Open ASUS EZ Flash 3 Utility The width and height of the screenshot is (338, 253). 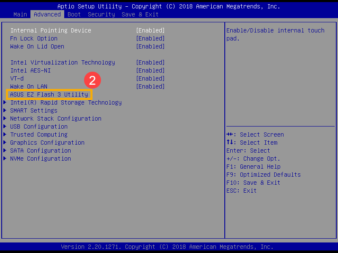point(49,94)
